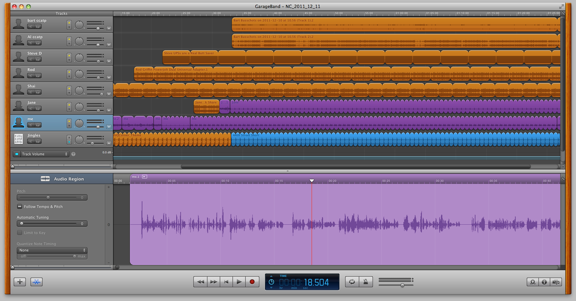Enable the Follow Tempo & Pitch checkbox
Image resolution: width=576 pixels, height=301 pixels.
tap(20, 207)
